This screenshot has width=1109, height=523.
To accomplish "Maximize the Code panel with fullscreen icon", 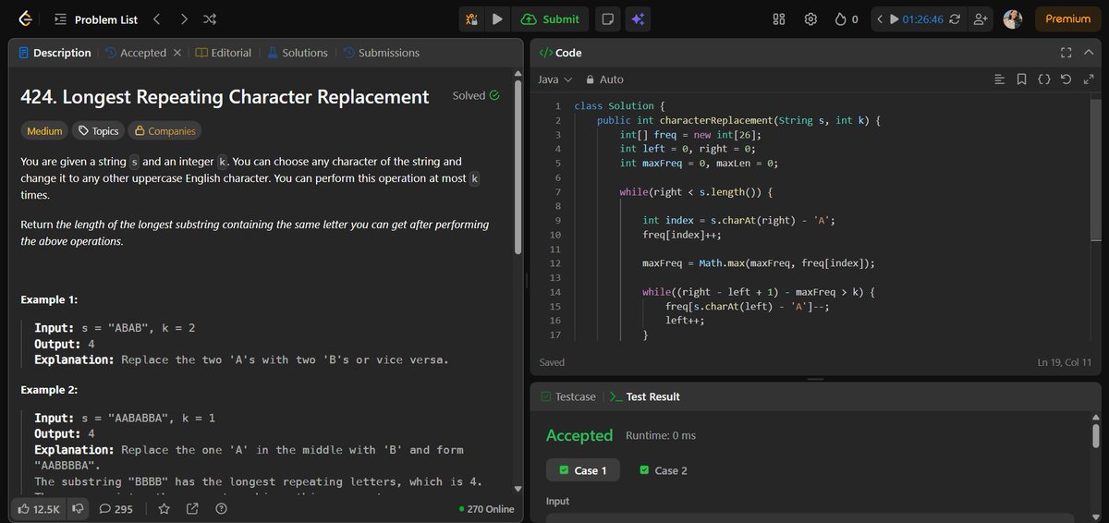I will 1066,53.
